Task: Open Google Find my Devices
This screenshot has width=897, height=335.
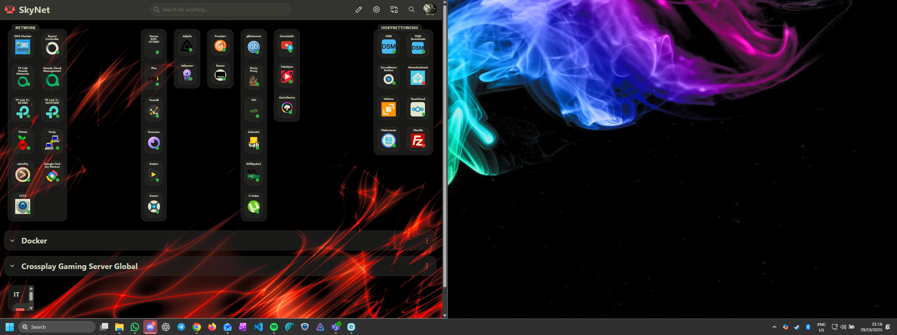Action: coord(52,173)
